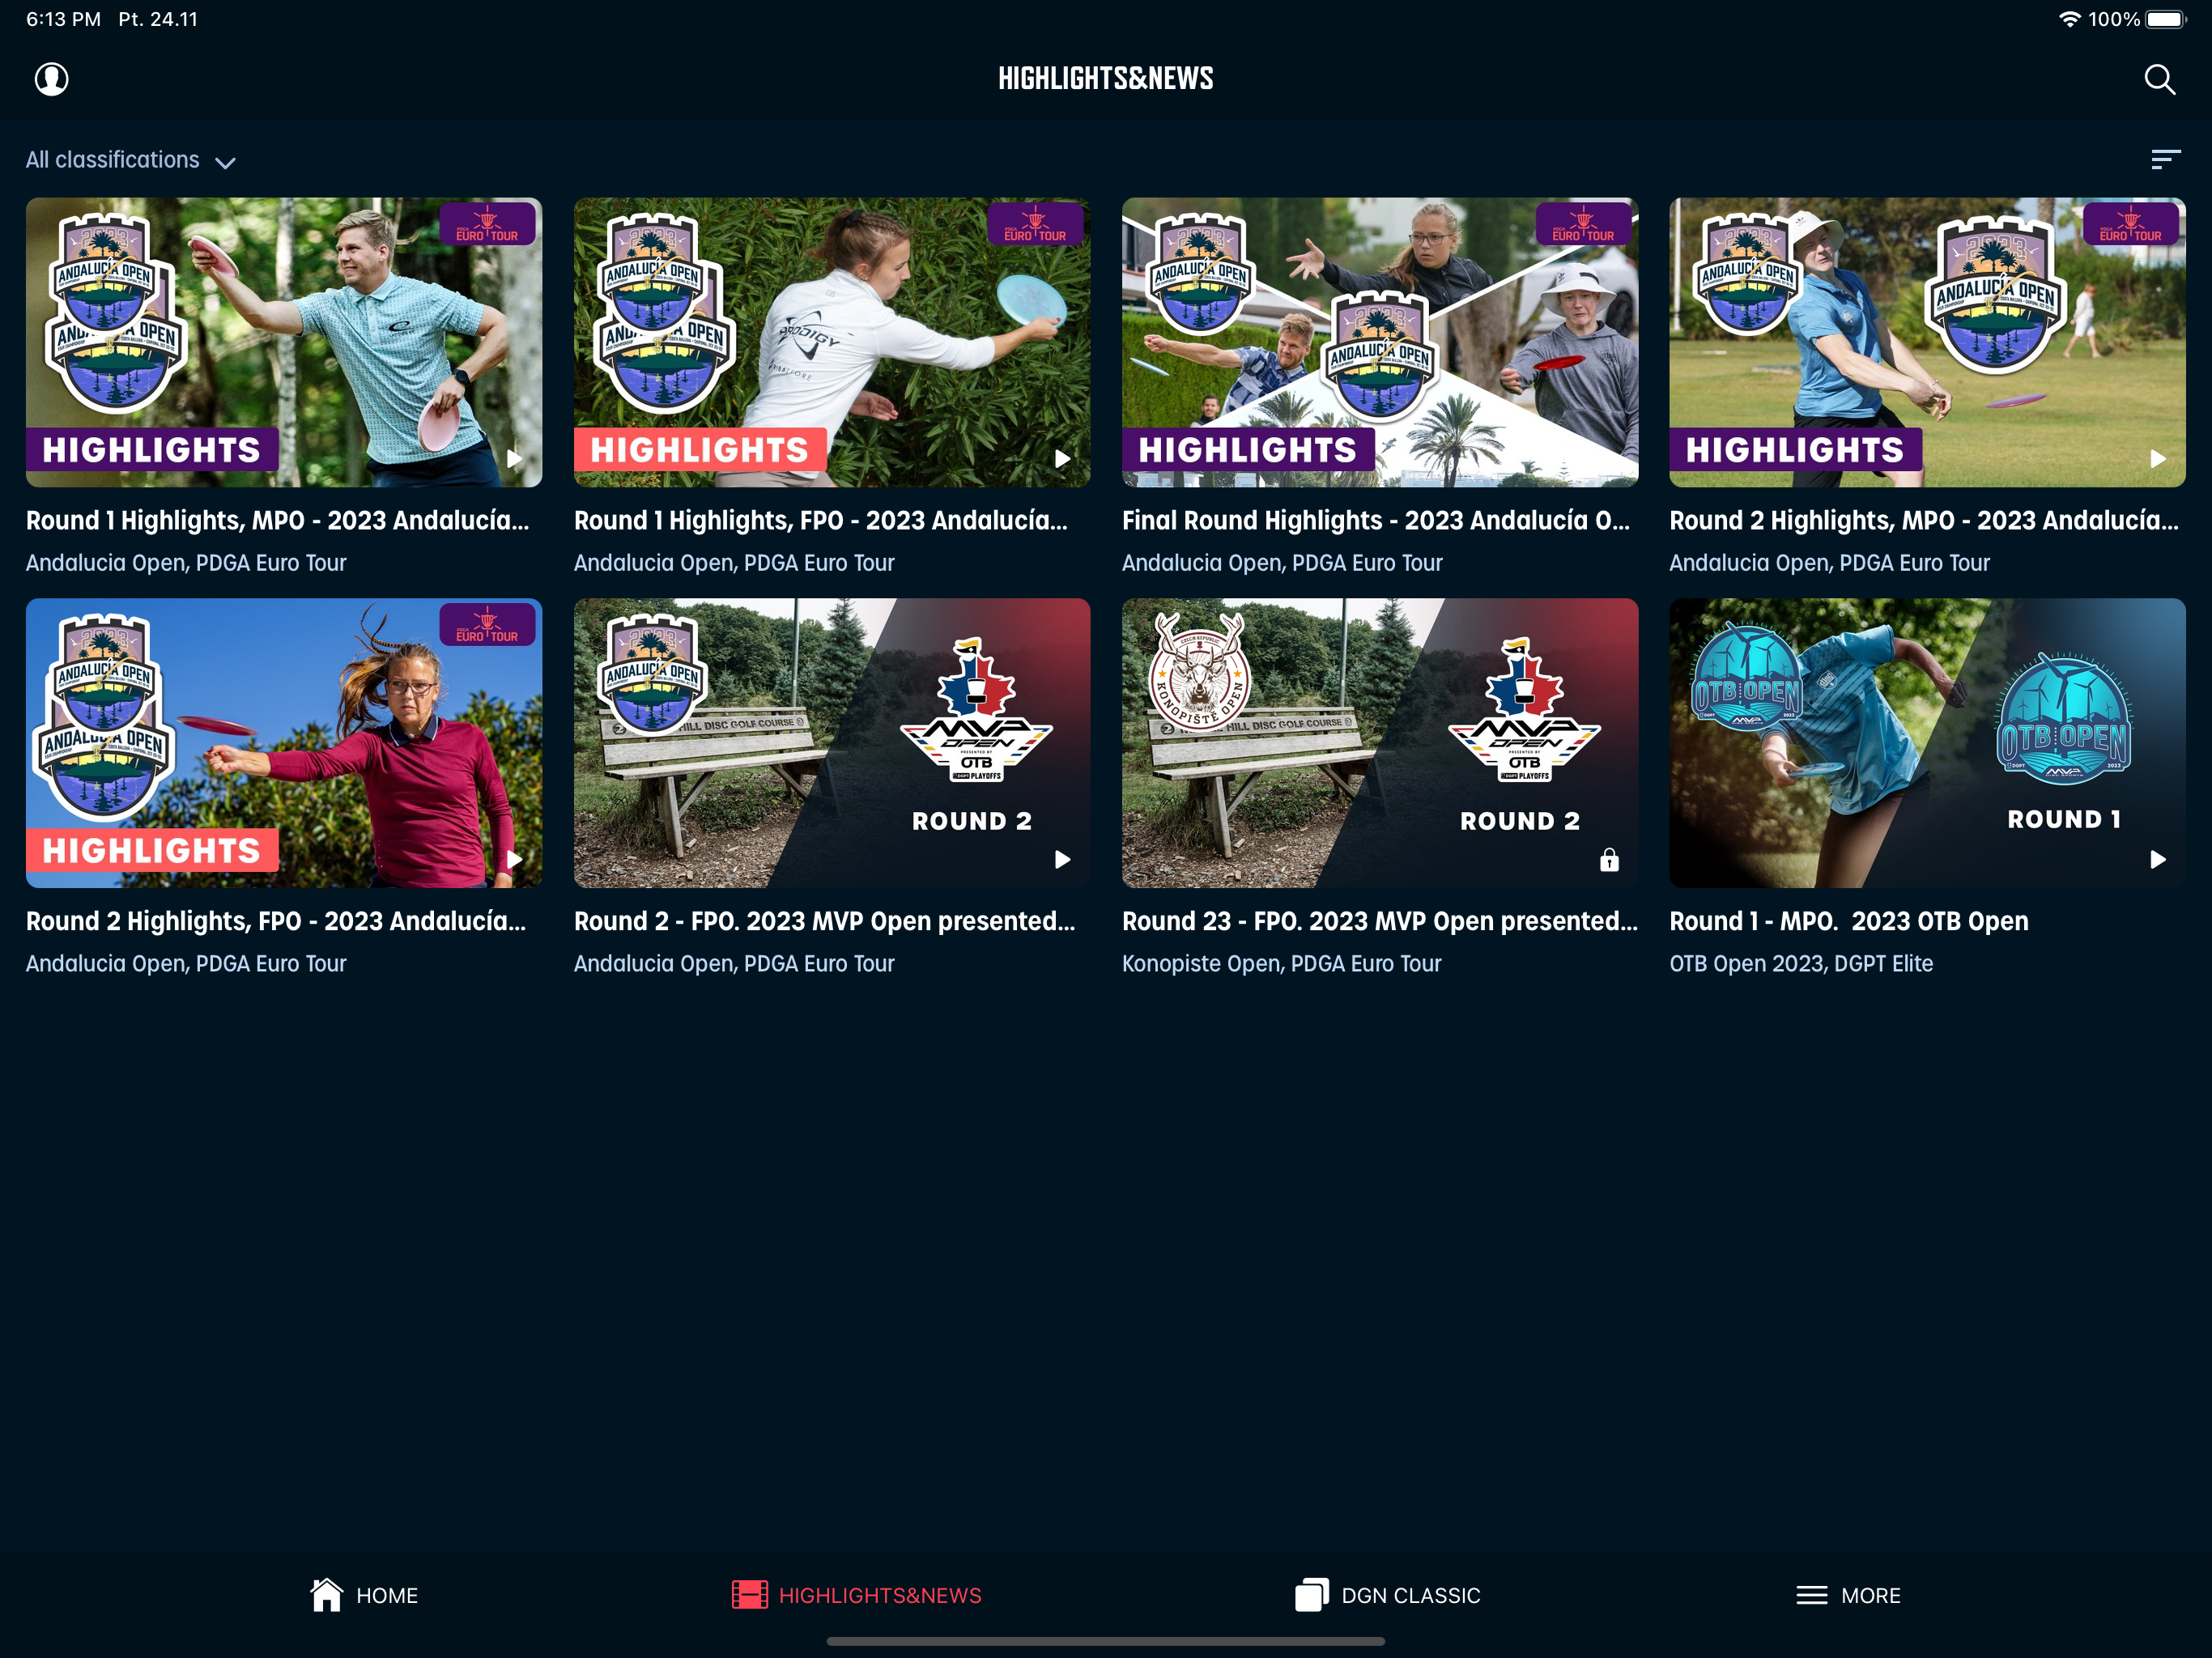
Task: Open Round 1 Highlights, FPO title
Action: (x=820, y=520)
